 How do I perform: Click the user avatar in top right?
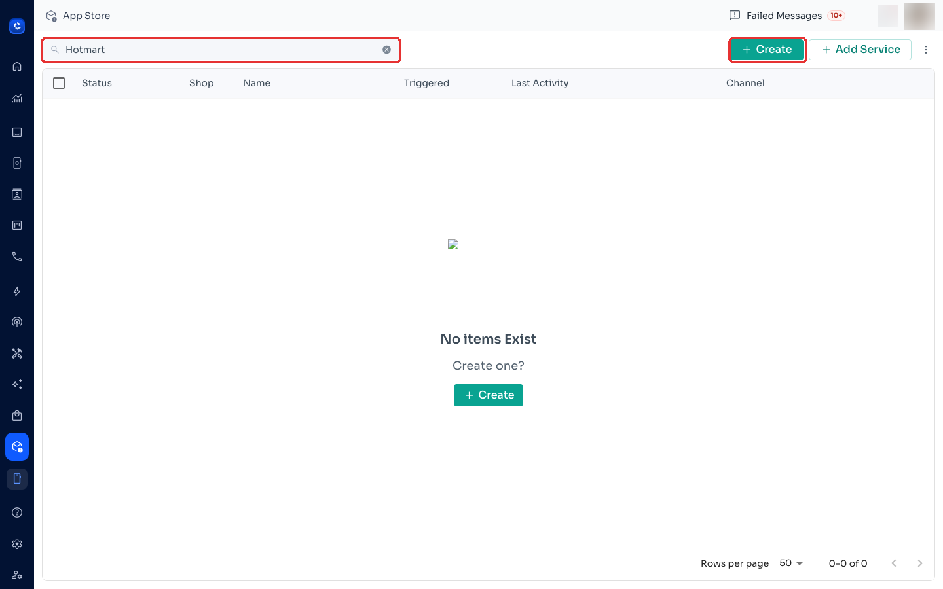point(919,16)
